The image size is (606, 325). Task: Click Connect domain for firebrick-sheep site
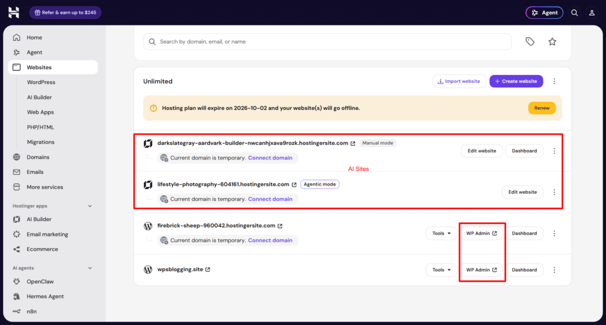[270, 240]
